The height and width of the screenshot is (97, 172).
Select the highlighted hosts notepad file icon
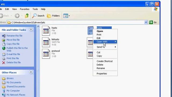[x=90, y=31]
